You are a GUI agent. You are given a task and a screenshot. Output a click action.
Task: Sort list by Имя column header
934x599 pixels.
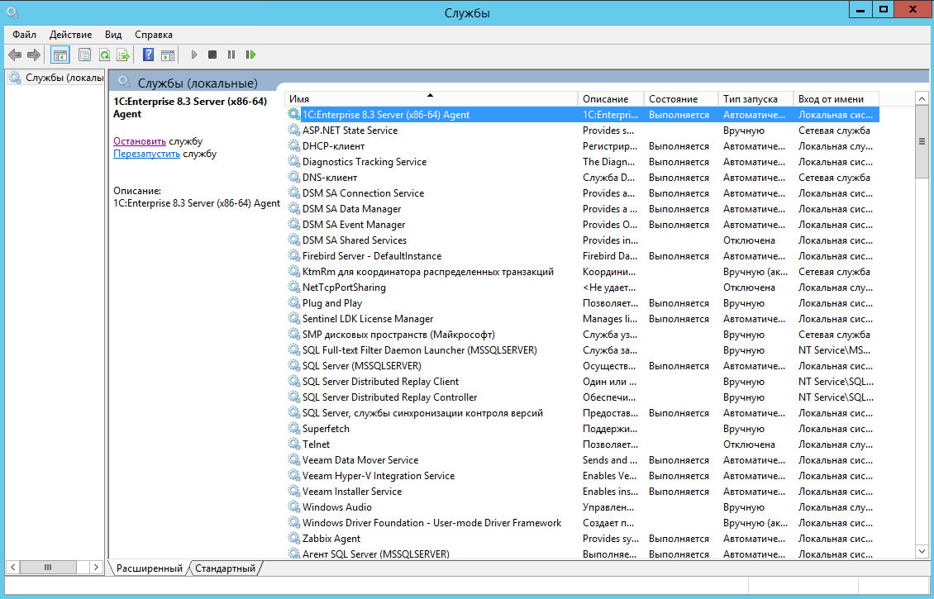tap(430, 99)
